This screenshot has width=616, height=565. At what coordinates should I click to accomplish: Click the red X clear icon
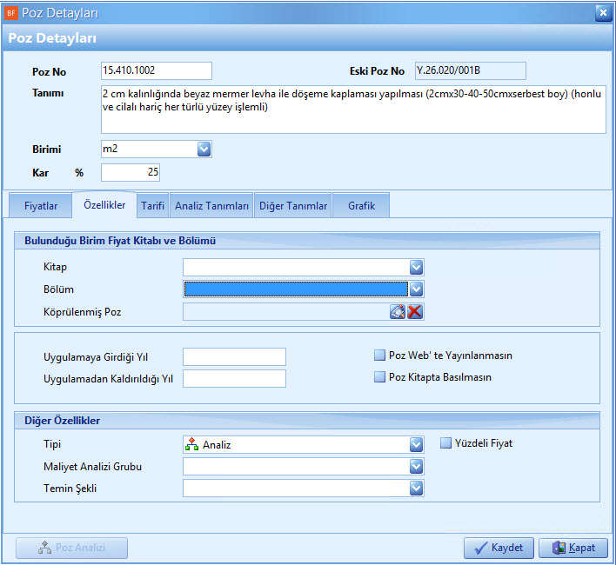coord(415,312)
